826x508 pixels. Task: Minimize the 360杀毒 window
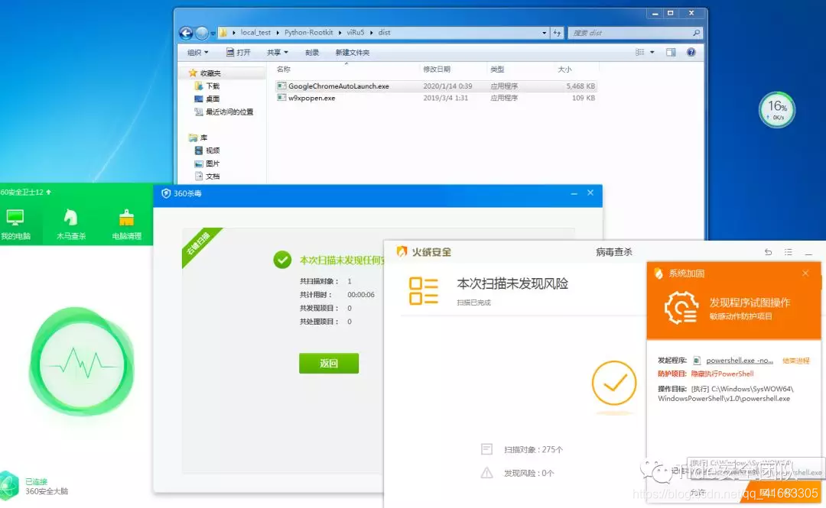(574, 194)
